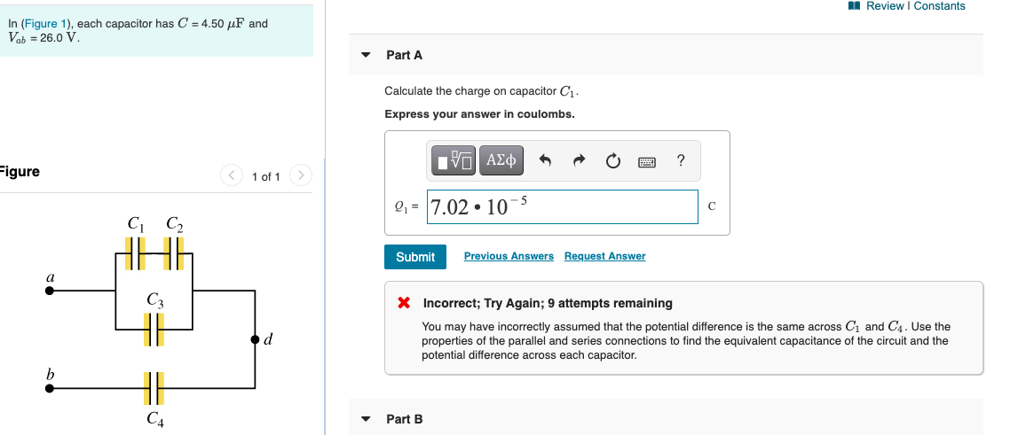Open the Review link

[885, 6]
